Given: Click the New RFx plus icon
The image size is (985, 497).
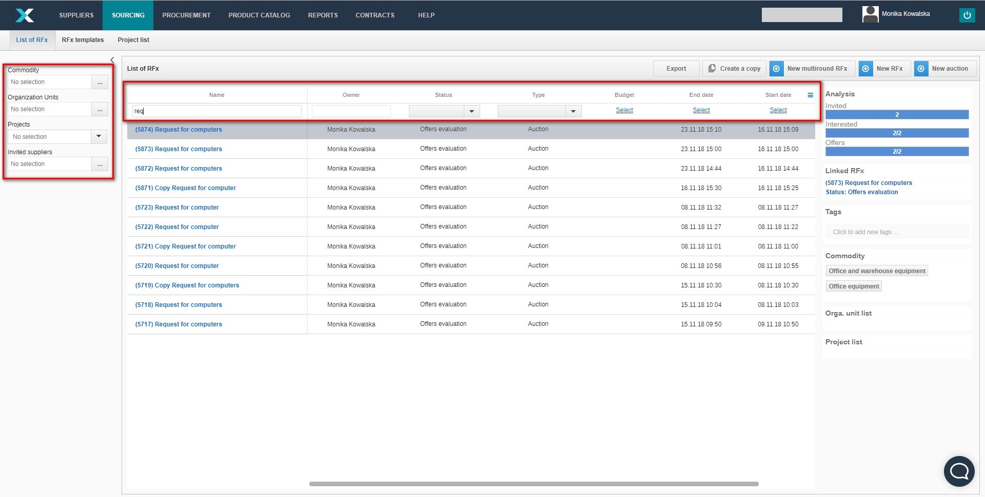Looking at the screenshot, I should 865,69.
